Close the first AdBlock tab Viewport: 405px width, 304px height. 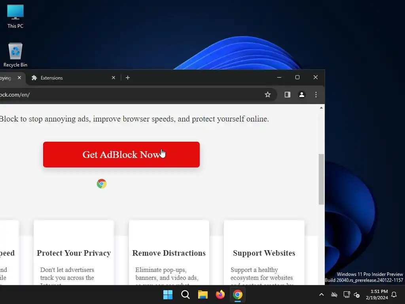[19, 78]
